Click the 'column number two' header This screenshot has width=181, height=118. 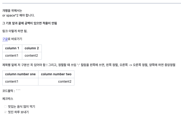tap(56, 74)
